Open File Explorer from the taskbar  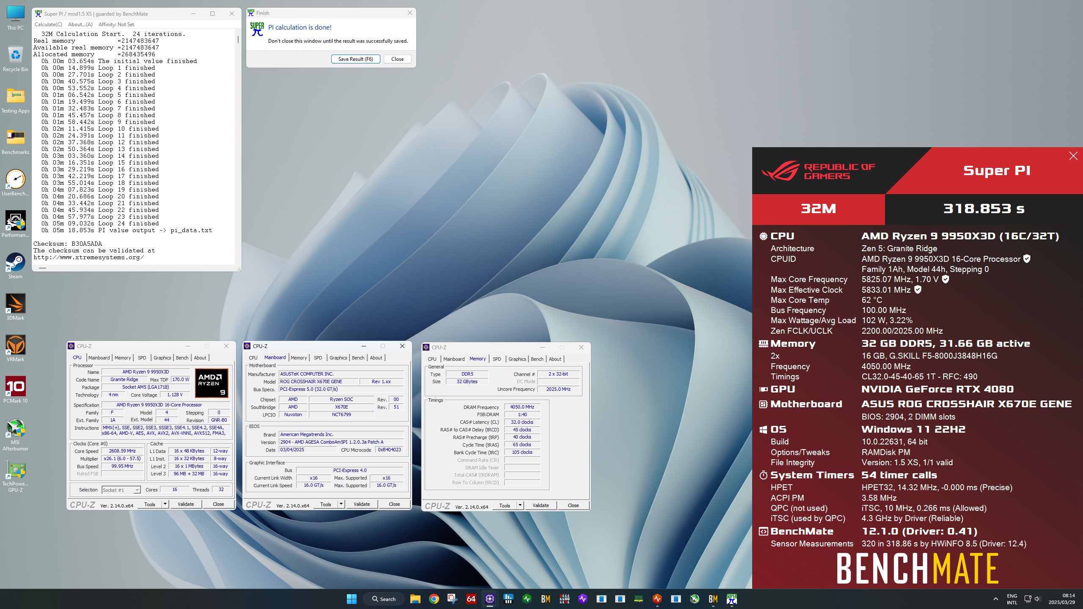pos(415,599)
